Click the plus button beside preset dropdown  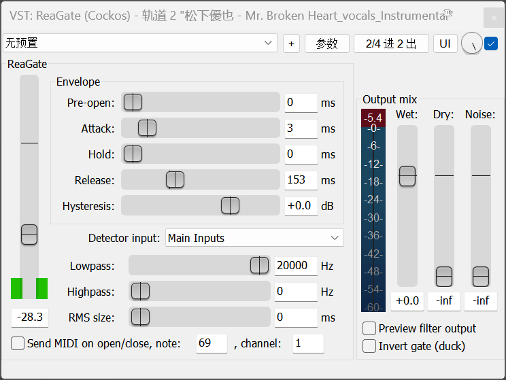coord(291,44)
